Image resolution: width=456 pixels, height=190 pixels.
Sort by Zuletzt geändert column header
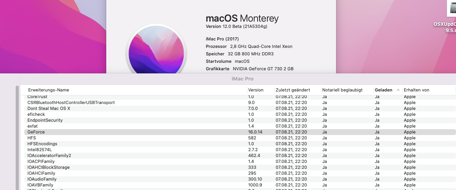tap(293, 90)
